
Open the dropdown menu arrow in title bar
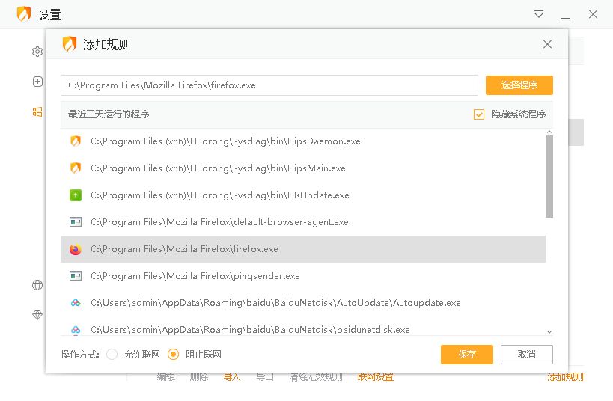(539, 14)
